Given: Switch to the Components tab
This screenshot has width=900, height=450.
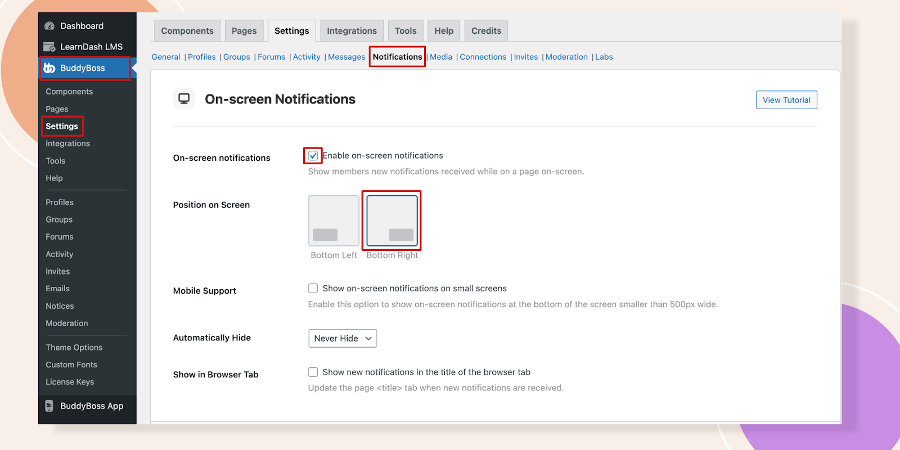Looking at the screenshot, I should coord(187,31).
